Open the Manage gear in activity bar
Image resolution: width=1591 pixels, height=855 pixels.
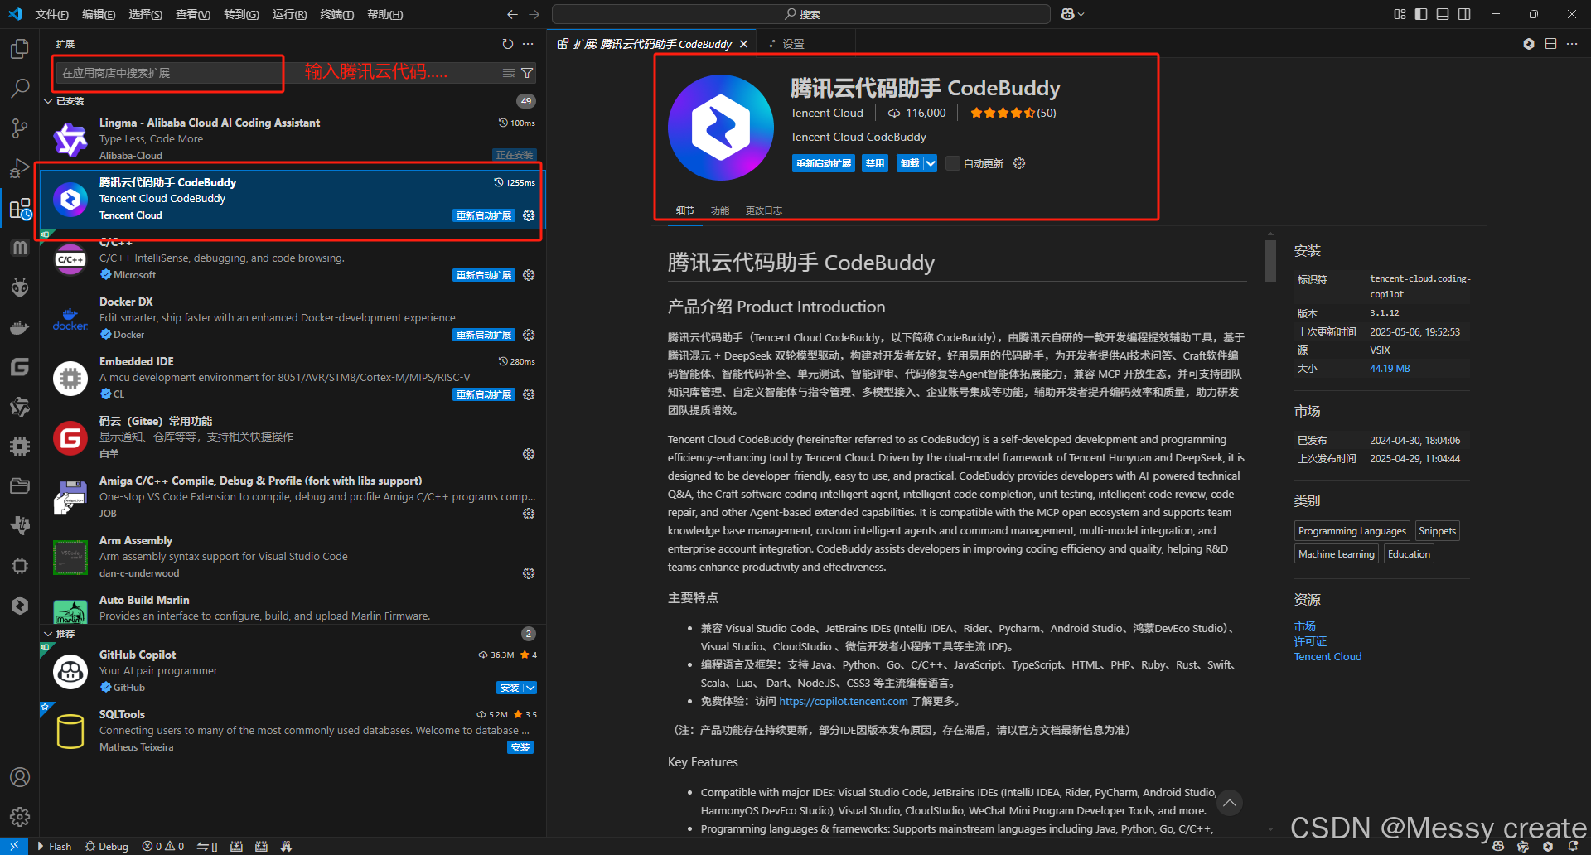pyautogui.click(x=20, y=817)
